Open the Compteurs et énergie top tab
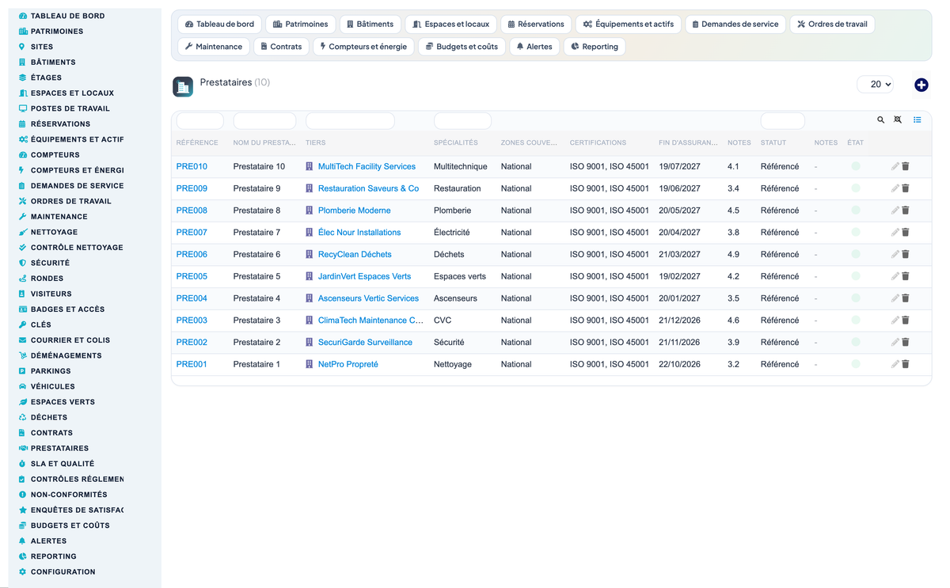The width and height of the screenshot is (950, 588). click(363, 47)
